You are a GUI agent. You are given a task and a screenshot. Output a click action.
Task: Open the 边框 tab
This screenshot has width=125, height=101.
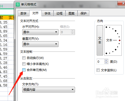point(59,13)
